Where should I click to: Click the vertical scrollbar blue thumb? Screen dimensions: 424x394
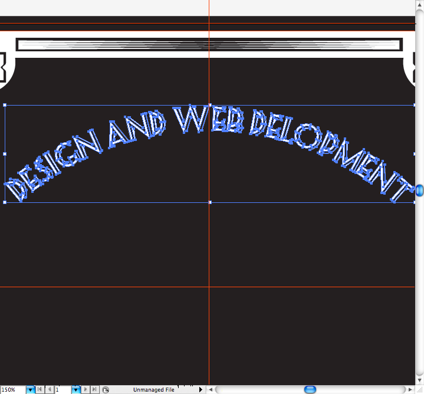click(419, 191)
